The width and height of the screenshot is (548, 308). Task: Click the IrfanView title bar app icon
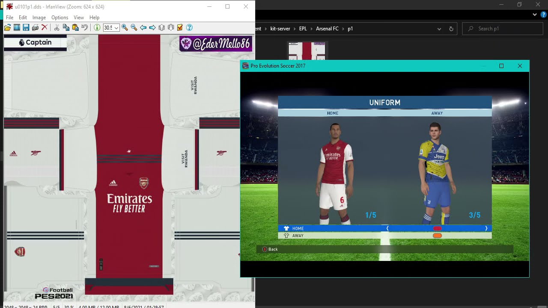pyautogui.click(x=9, y=6)
